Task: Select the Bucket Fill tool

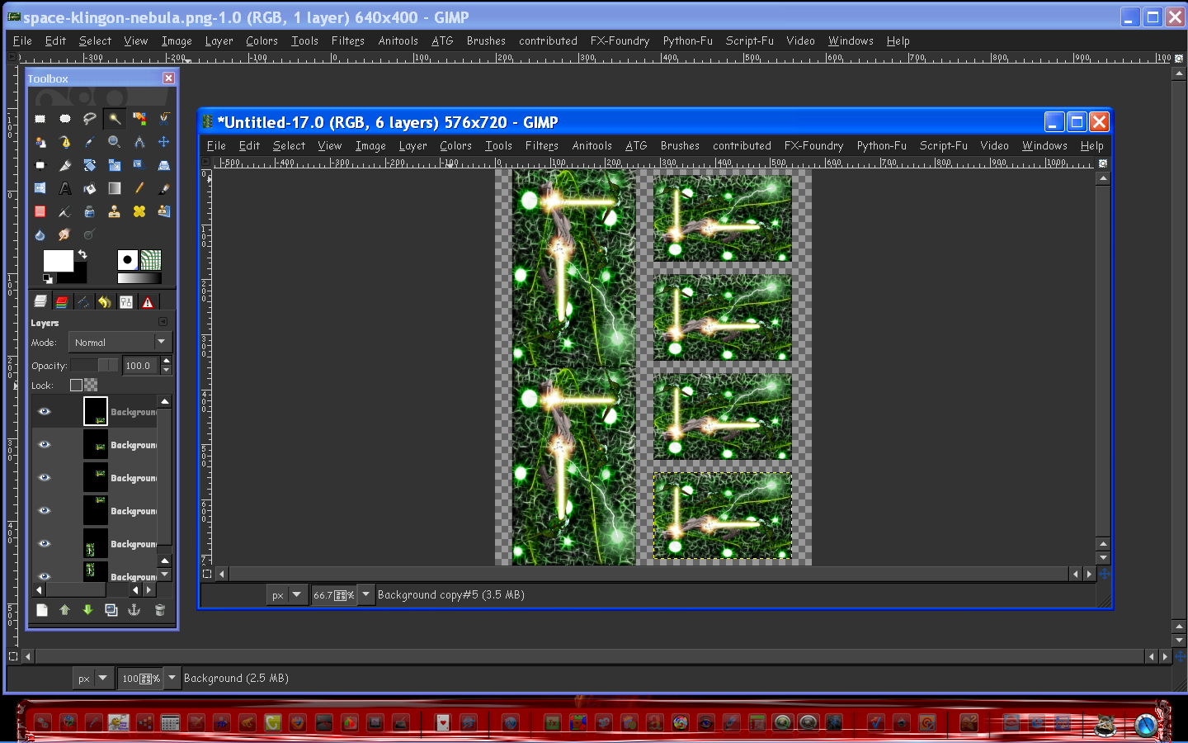Action: 90,189
